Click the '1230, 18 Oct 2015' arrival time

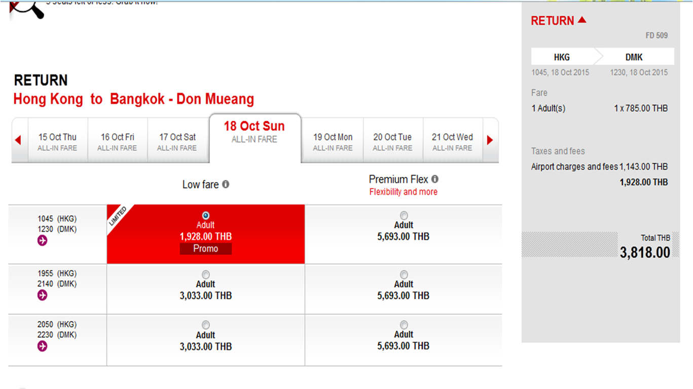pyautogui.click(x=639, y=73)
